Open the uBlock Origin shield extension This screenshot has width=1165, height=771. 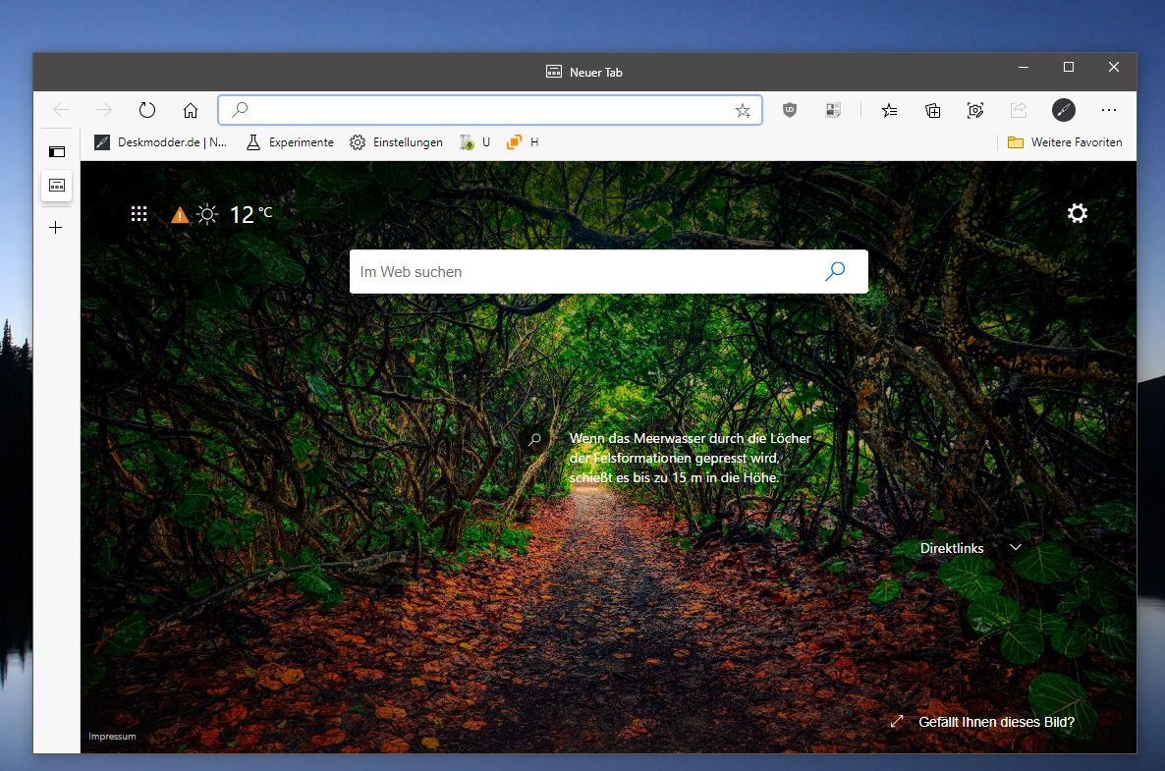790,110
